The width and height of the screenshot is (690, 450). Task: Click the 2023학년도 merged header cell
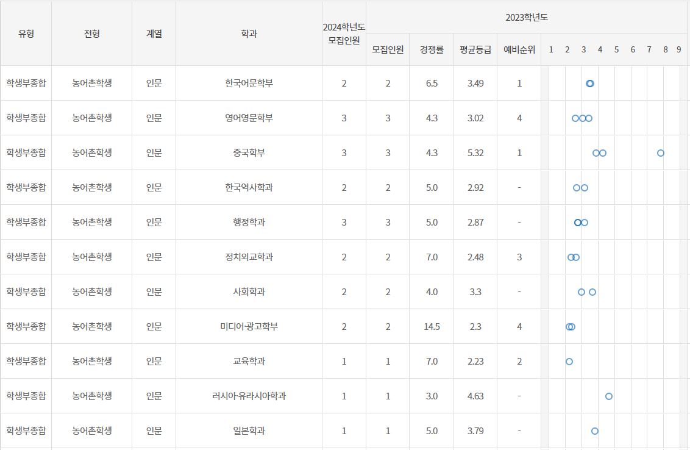[x=527, y=17]
